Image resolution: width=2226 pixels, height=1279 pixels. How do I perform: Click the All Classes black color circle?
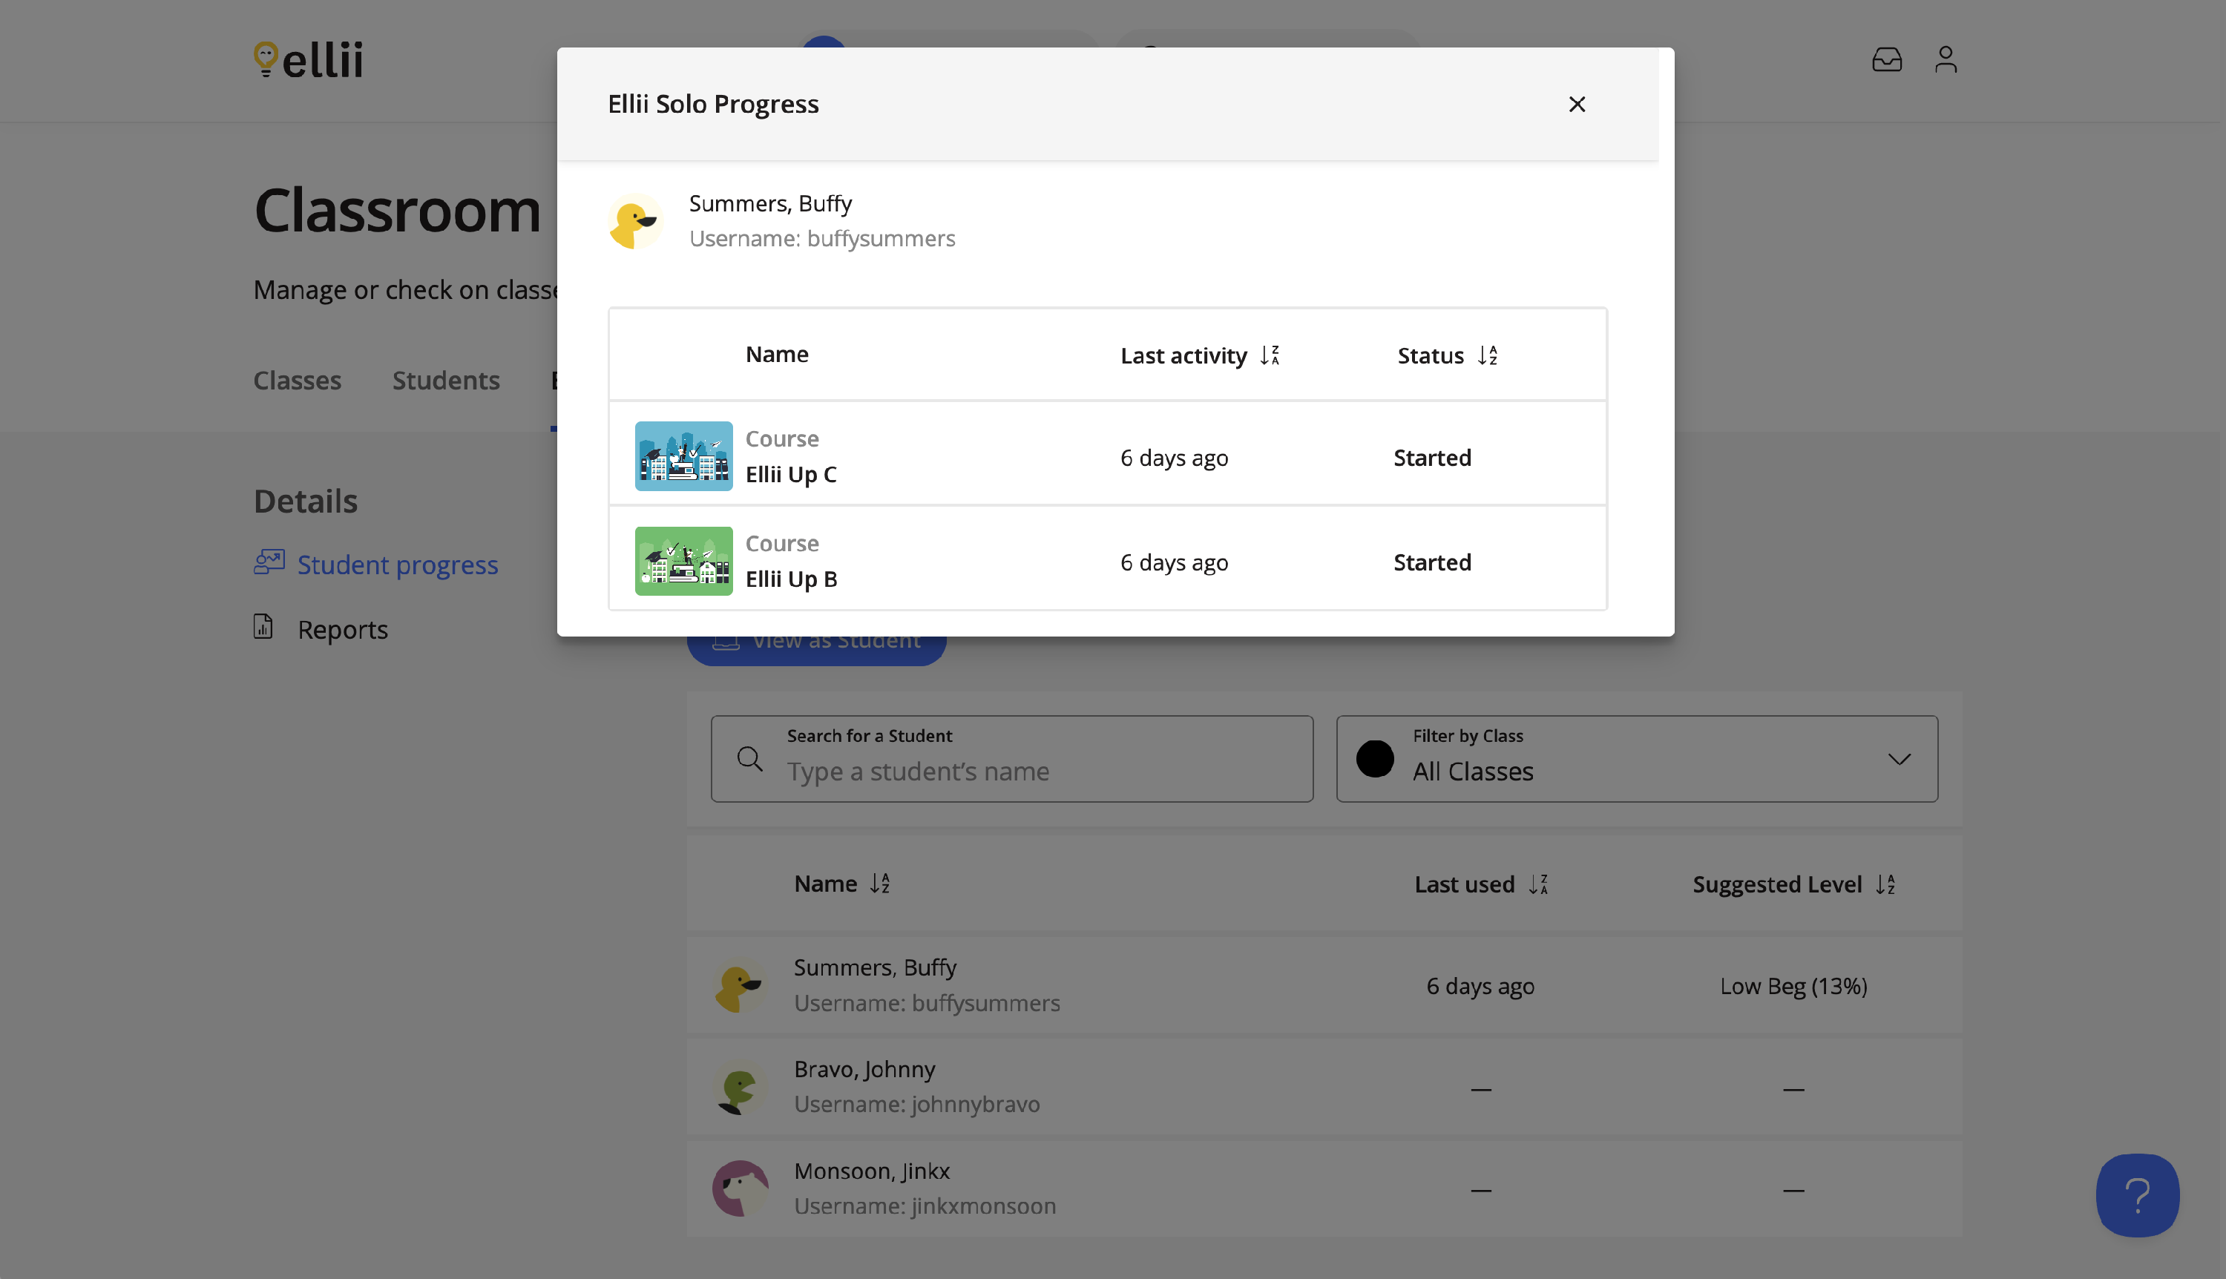(x=1375, y=759)
